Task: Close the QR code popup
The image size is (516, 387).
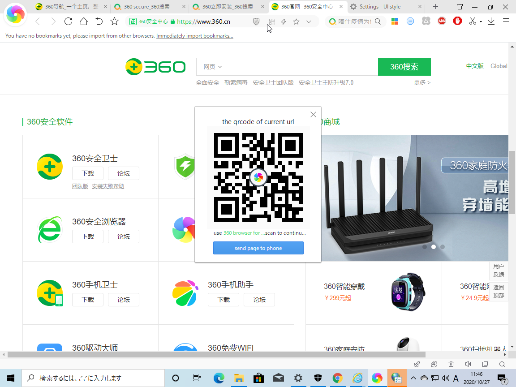Action: point(313,115)
